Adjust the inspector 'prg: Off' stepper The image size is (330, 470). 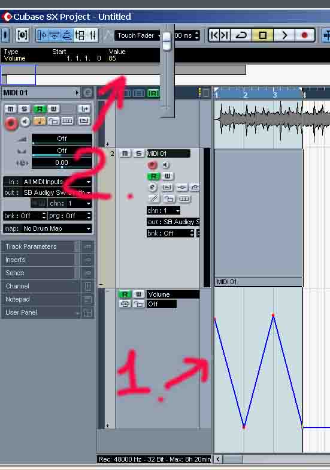(89, 216)
